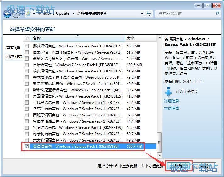This screenshot has height=177, width=224.
Task: Go back with the blue Back arrow
Action: point(7,14)
